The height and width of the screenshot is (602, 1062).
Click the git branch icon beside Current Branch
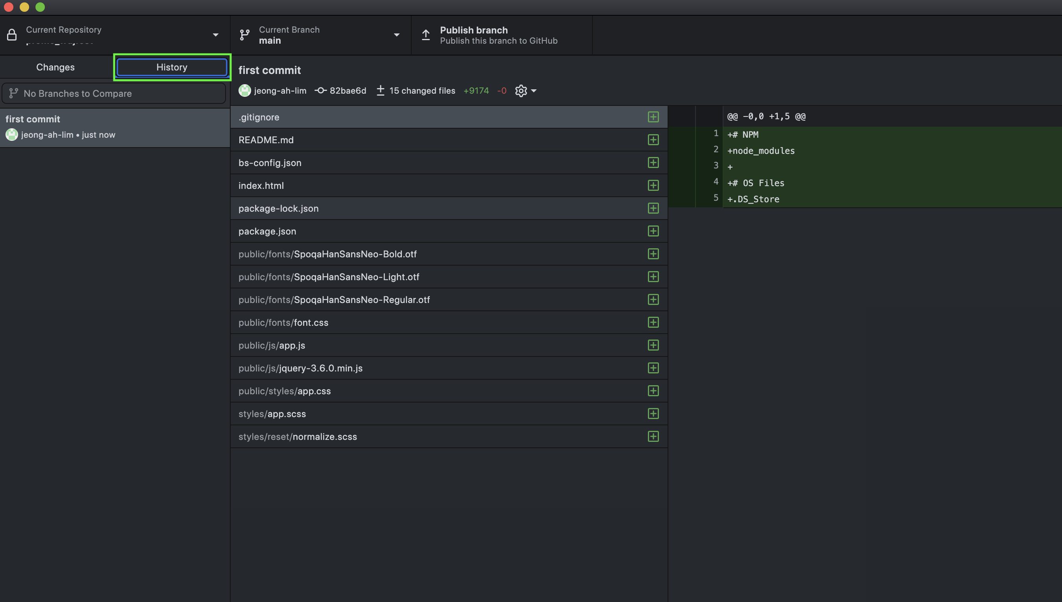click(245, 35)
